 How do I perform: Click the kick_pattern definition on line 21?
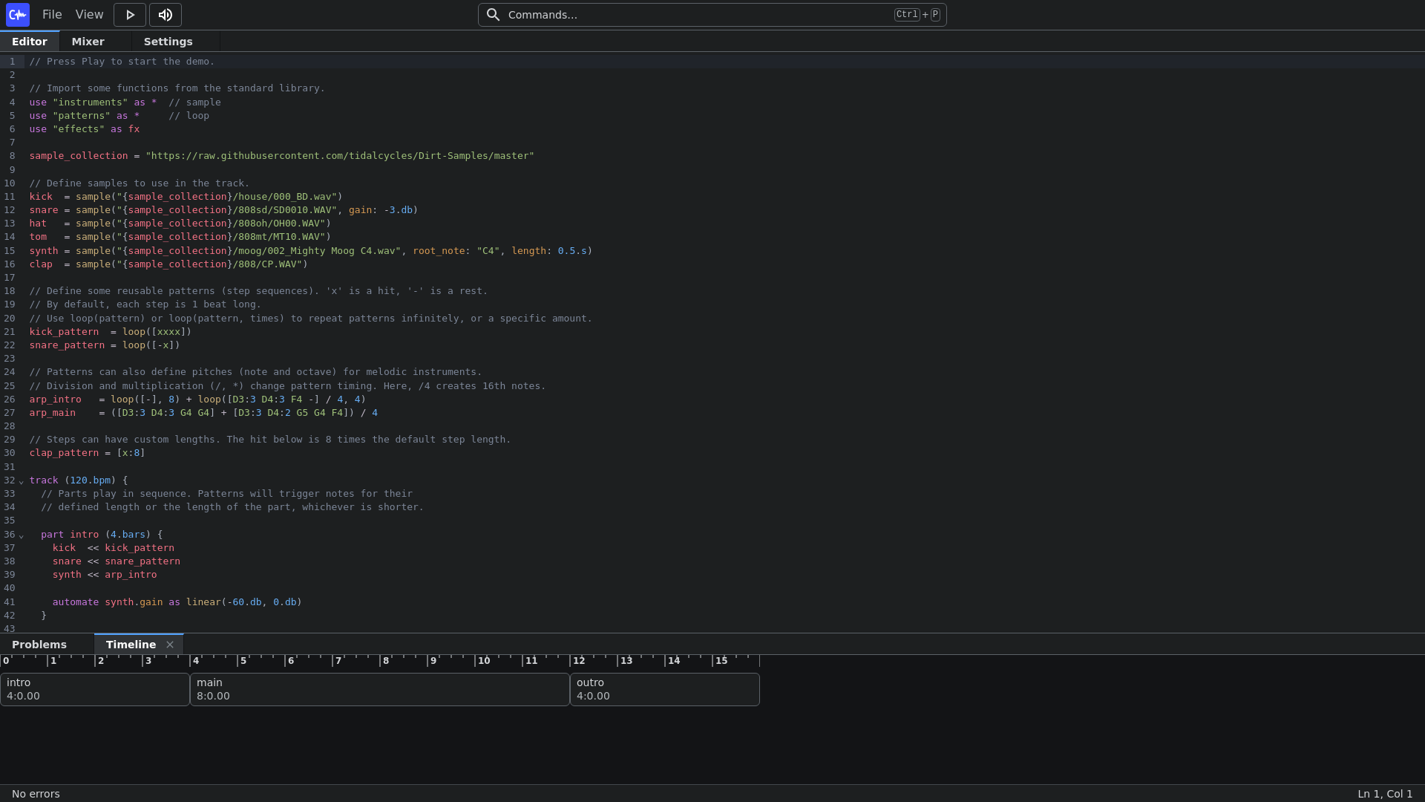111,332
